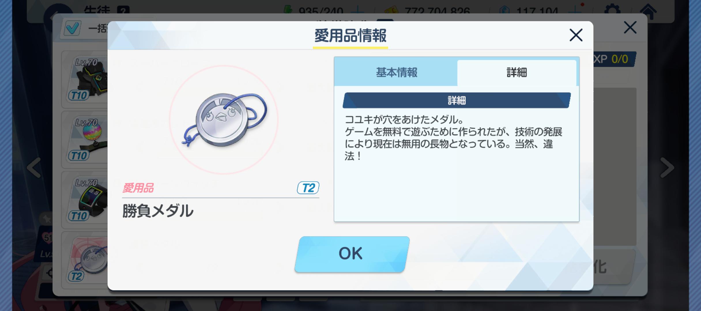Go to next student with right arrow
701x311 pixels.
pyautogui.click(x=667, y=167)
